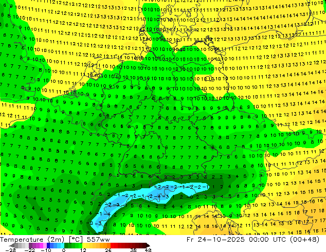Click the '38' legend scale label
This screenshot has height=252, width=326.
134,250
